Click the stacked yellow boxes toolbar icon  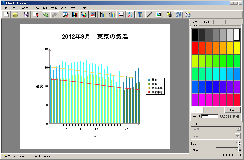169,15
